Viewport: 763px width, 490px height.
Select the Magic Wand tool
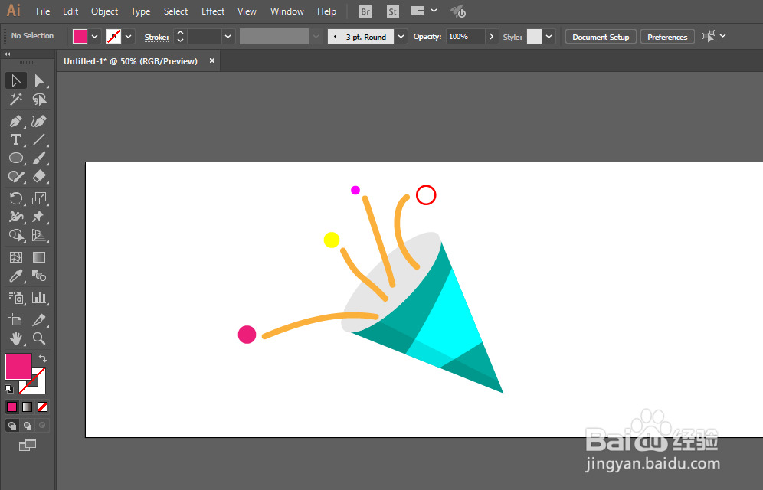pyautogui.click(x=16, y=100)
